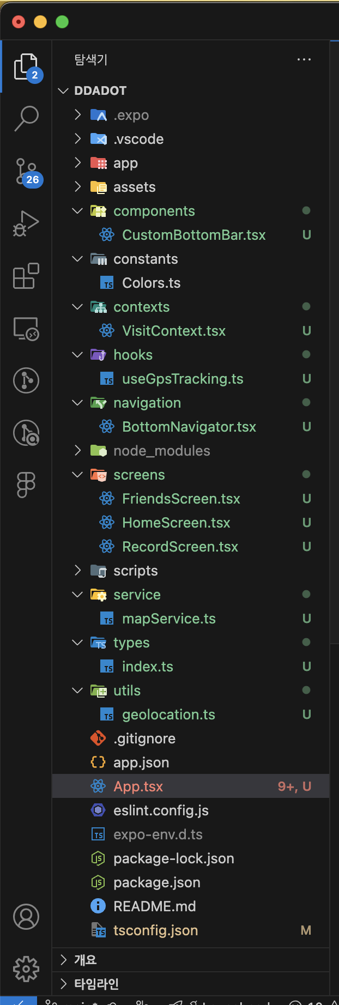Open the Remote Explorer icon
Screen dimensions: 339x1005
pos(26,329)
